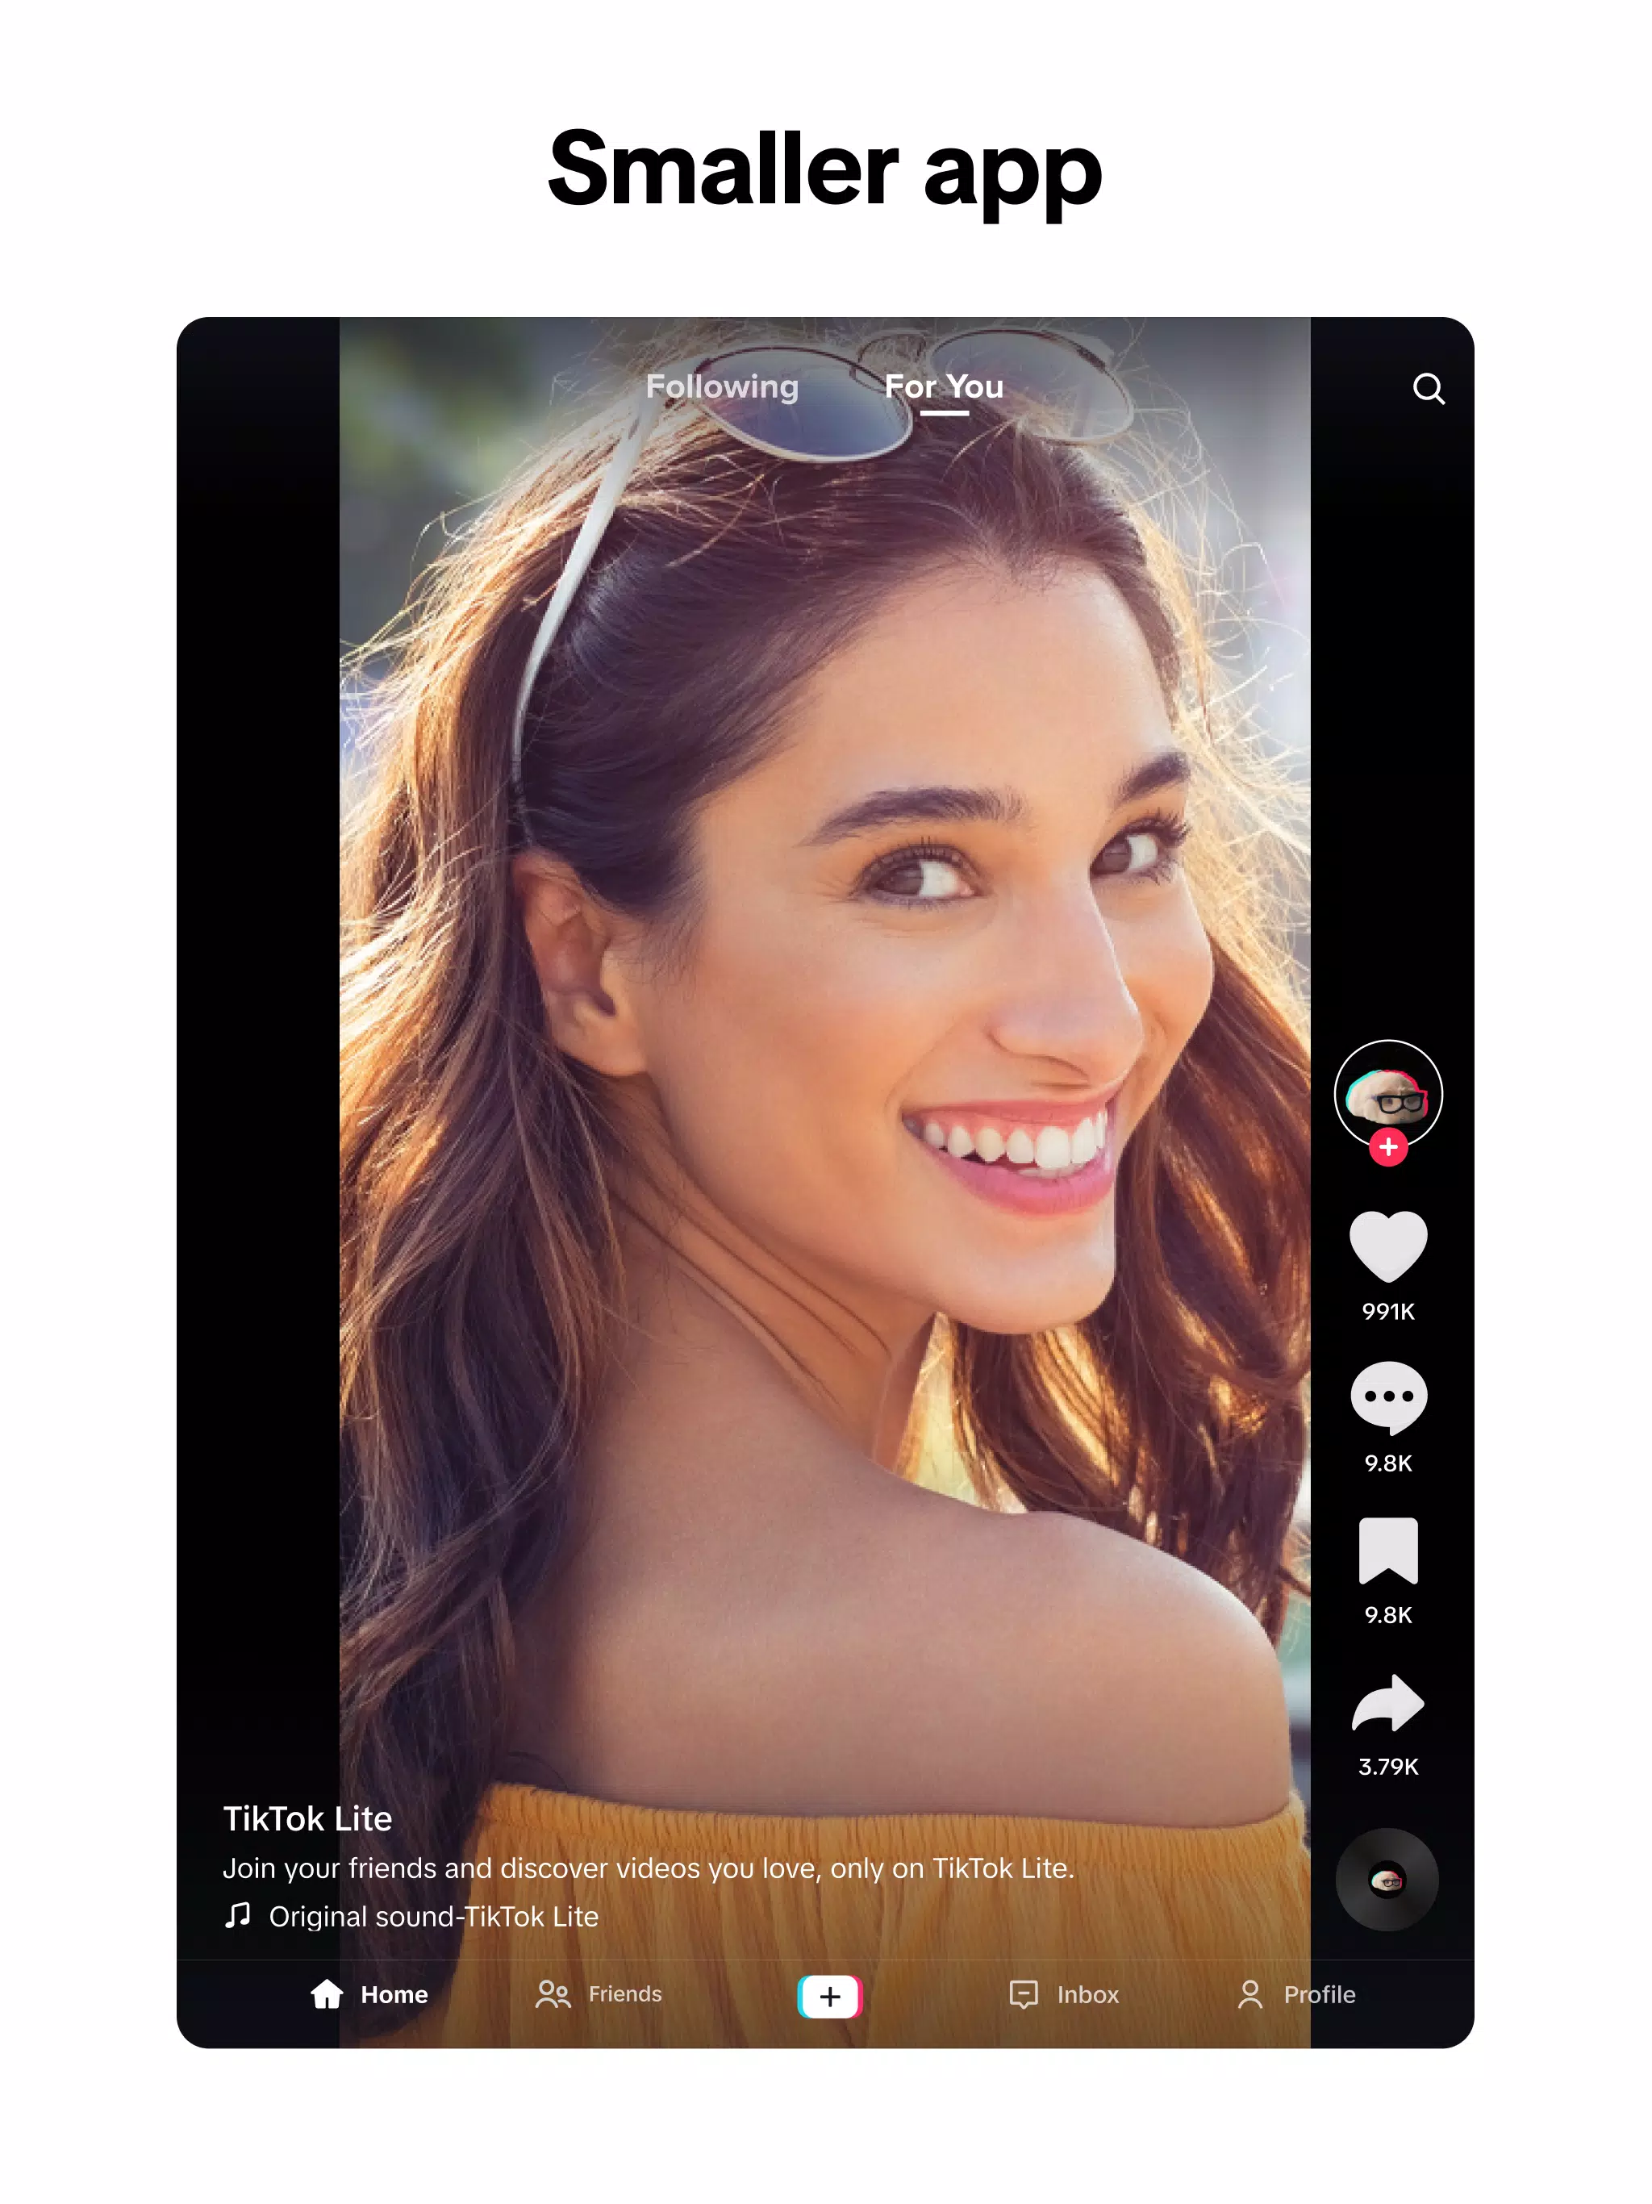Select the bookmark/save icon
1652x2204 pixels.
(1387, 1550)
